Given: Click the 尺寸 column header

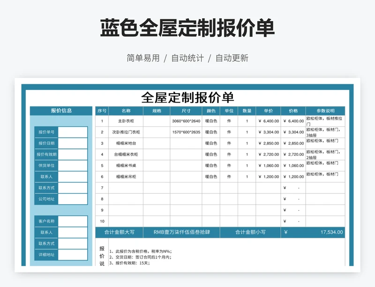Looking at the screenshot, I should pos(186,111).
